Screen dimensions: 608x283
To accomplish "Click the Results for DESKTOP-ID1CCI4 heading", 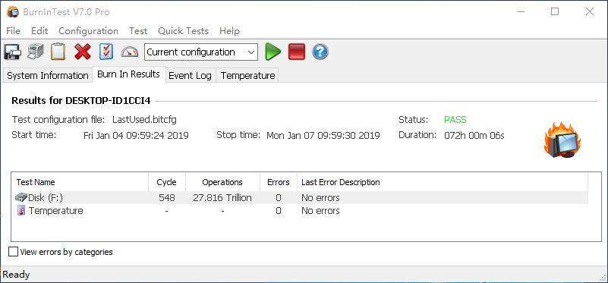I will (x=81, y=101).
